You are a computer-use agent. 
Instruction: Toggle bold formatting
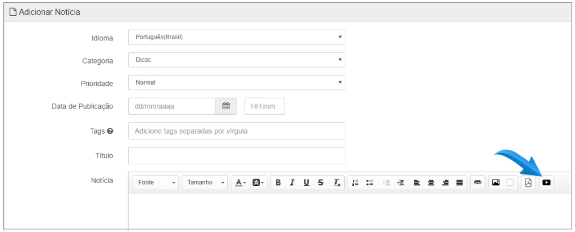[x=278, y=182]
